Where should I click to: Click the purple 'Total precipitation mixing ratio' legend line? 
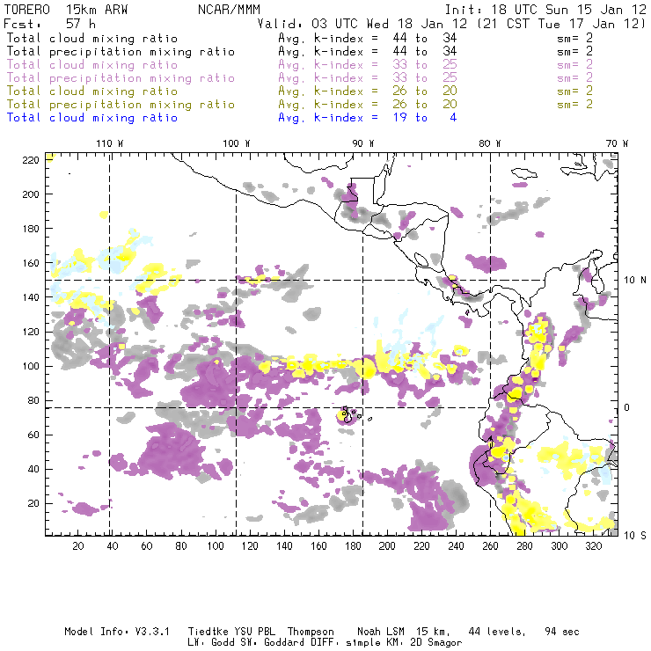121,78
